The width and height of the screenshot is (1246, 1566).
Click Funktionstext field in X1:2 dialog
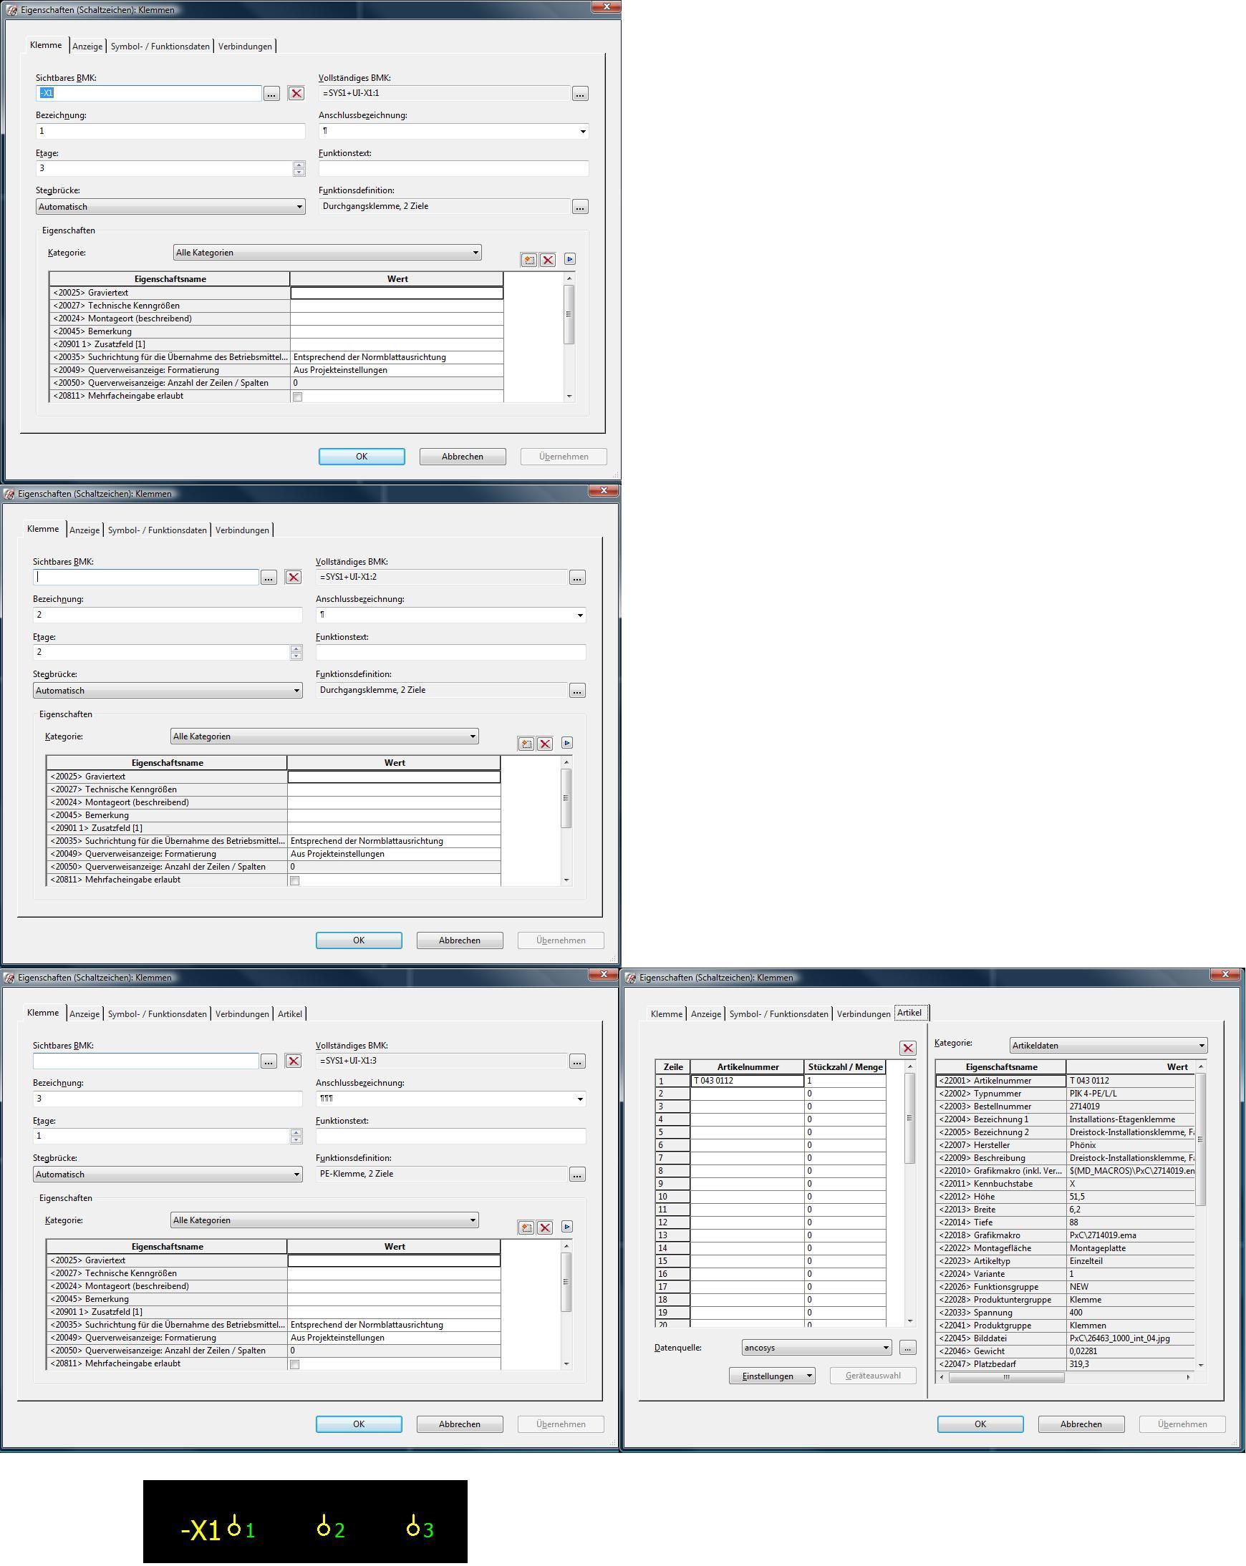pos(450,653)
